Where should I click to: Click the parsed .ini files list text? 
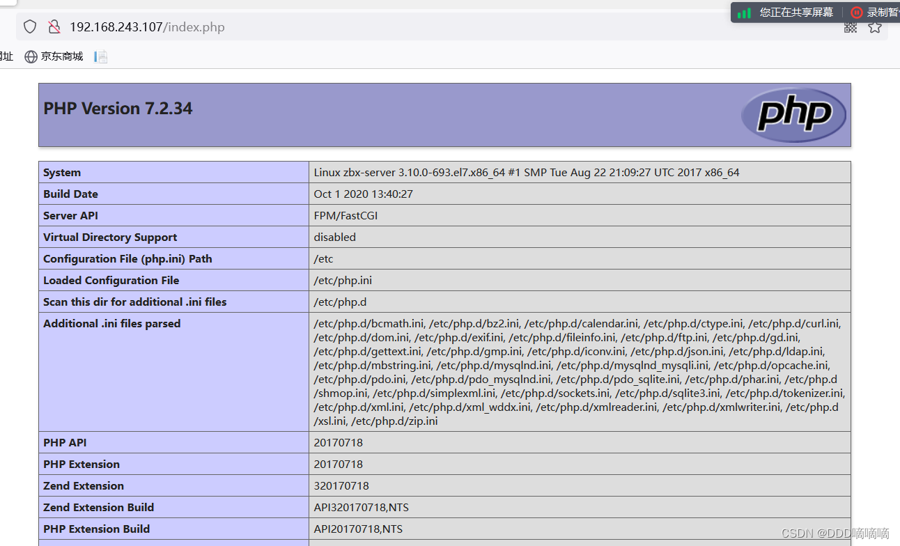click(580, 373)
